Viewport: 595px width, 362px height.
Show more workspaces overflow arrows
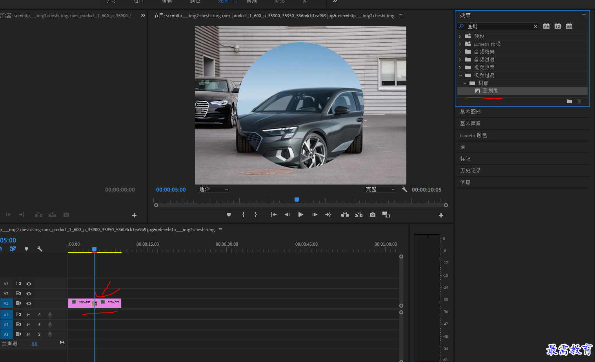335,1
